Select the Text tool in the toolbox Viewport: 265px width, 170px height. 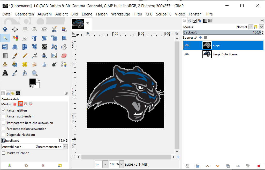[x=5, y=73]
